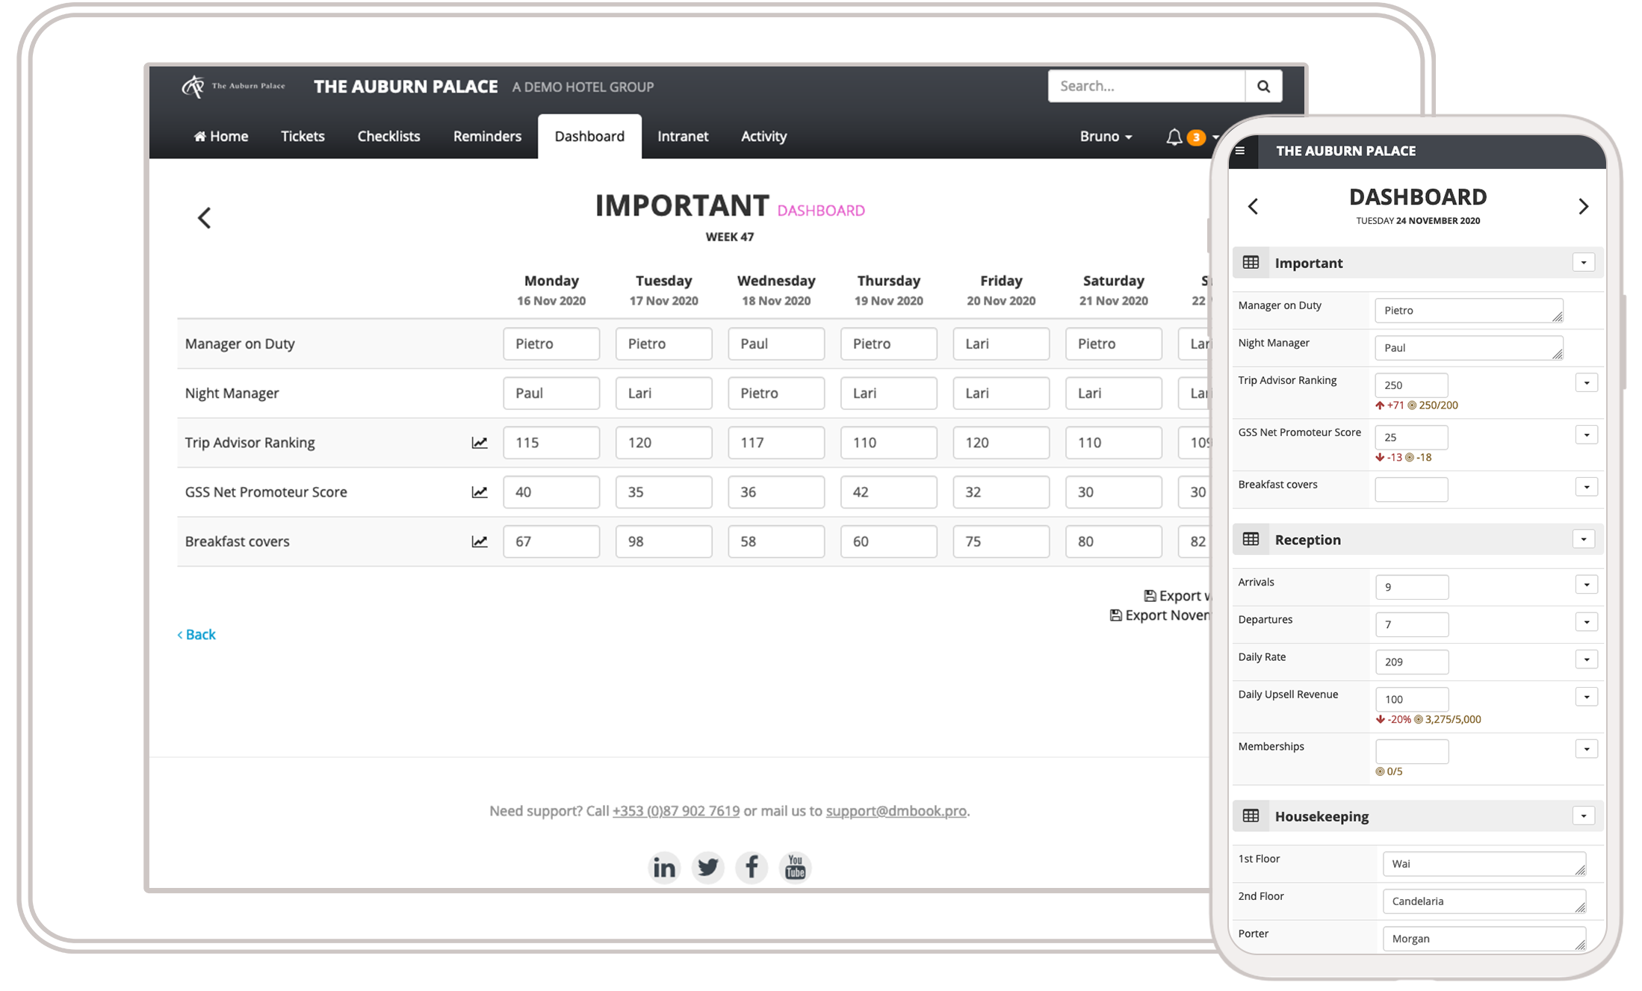The image size is (1642, 991).
Task: Click the notifications bell icon in the header
Action: [1174, 136]
